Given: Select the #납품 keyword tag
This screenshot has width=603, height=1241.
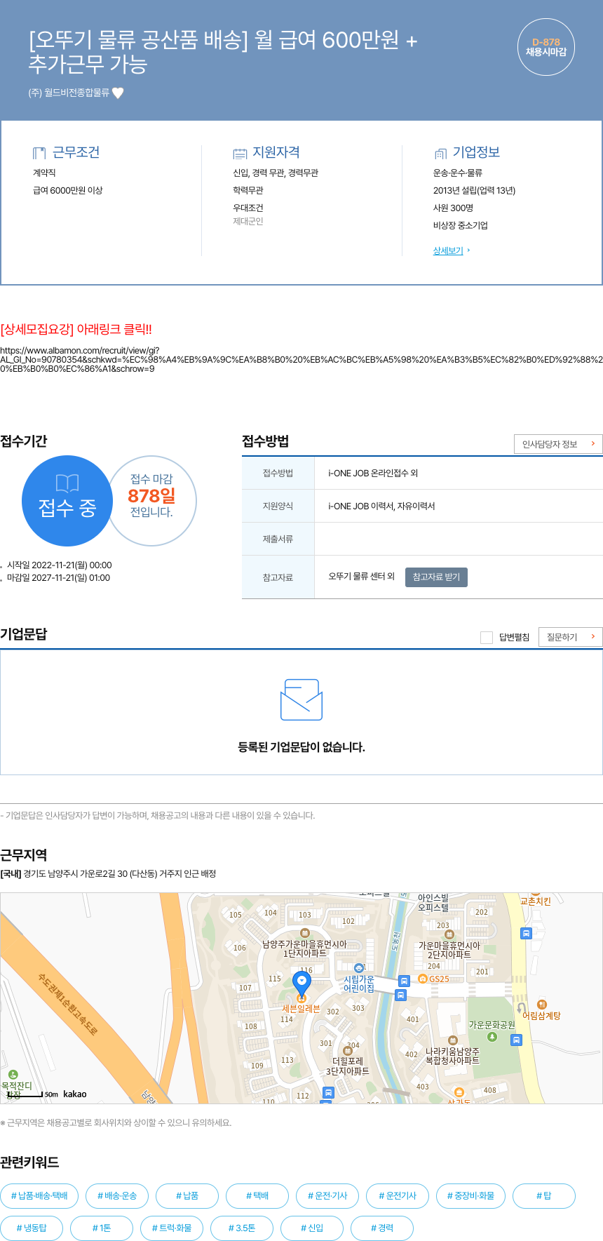Looking at the screenshot, I should pyautogui.click(x=187, y=1195).
